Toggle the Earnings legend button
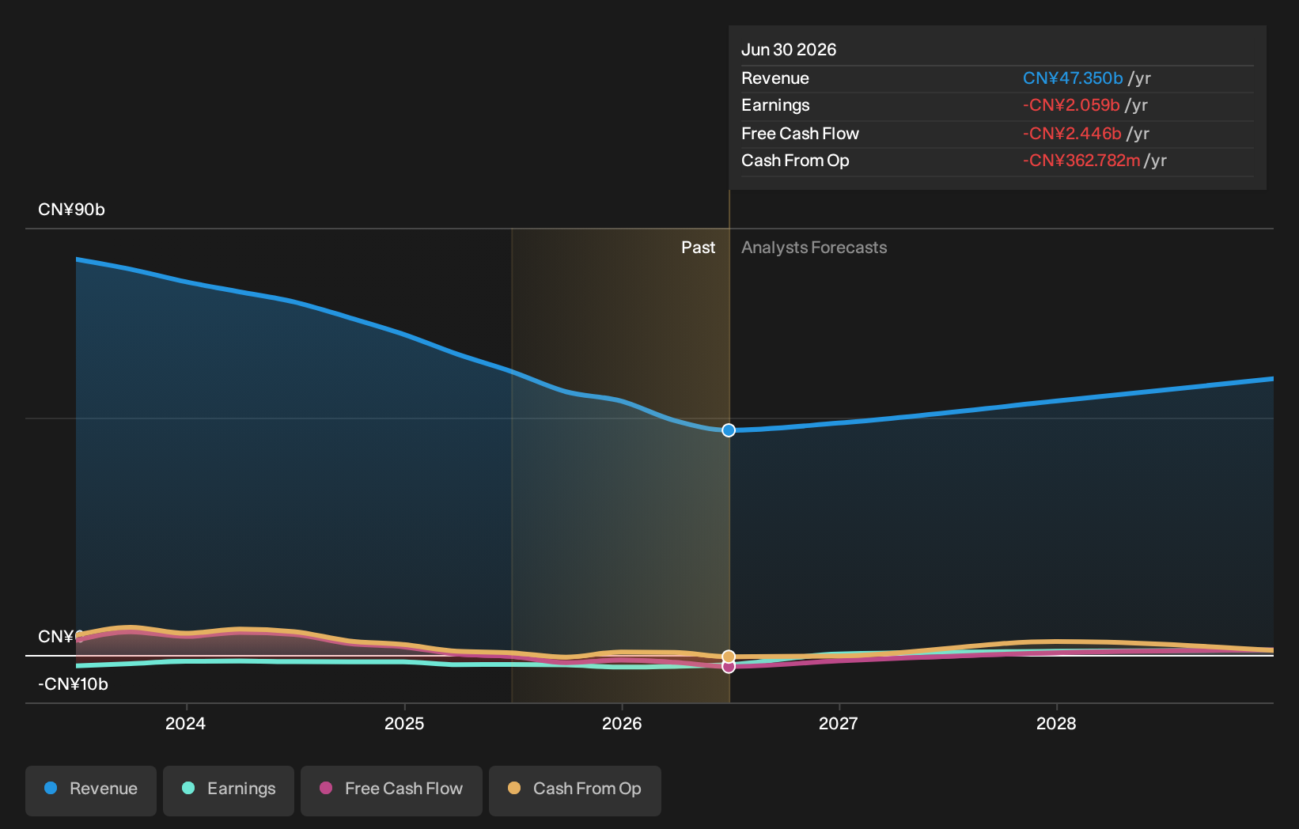The width and height of the screenshot is (1299, 829). pos(229,790)
